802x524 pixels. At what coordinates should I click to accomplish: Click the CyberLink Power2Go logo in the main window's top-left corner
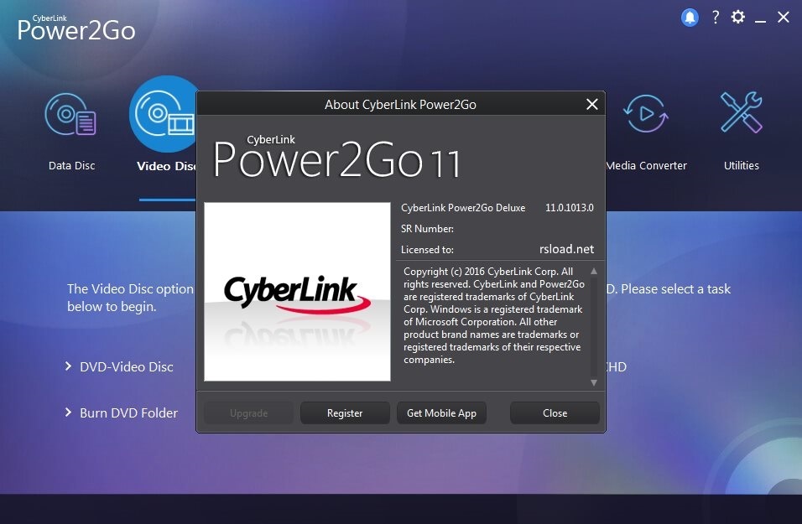pyautogui.click(x=76, y=29)
